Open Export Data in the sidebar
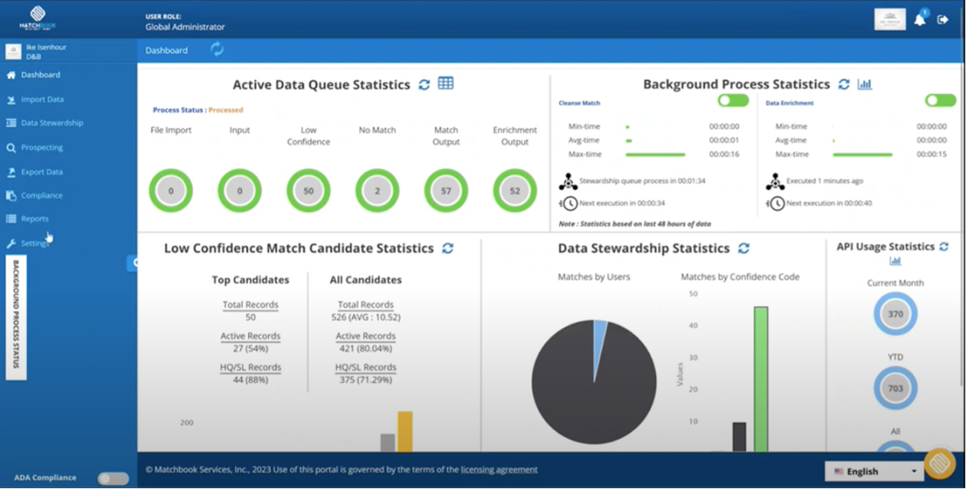Screen dimensions: 967x491 click(34, 172)
